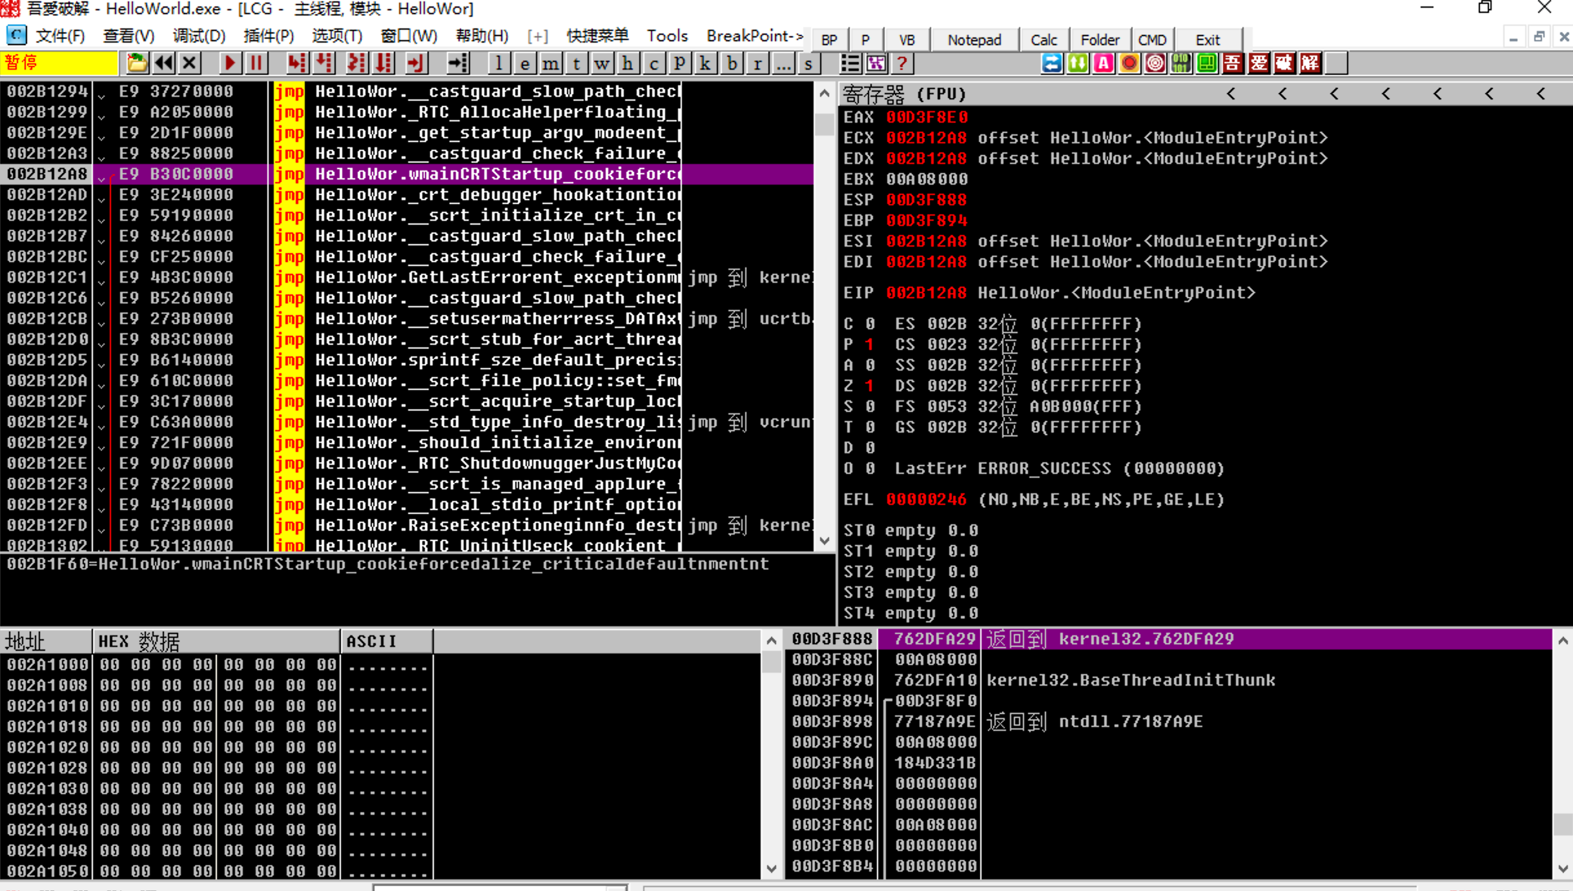Select disassembly row at address 002B12C1

tap(407, 278)
